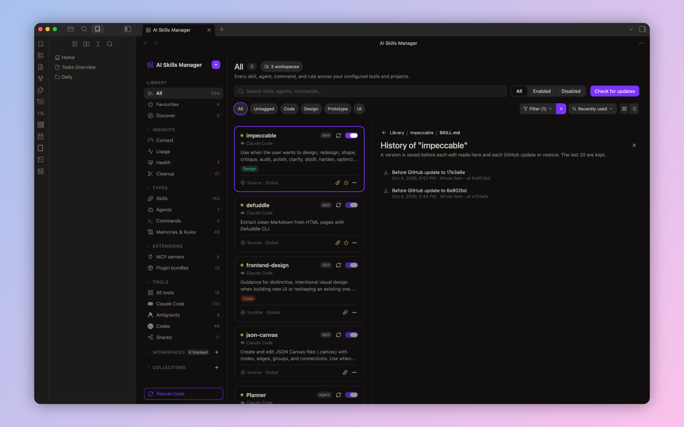
Task: Close the History of impeccable panel
Action: pos(634,145)
